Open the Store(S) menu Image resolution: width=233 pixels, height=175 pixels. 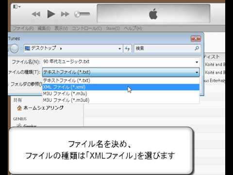[x=113, y=29]
